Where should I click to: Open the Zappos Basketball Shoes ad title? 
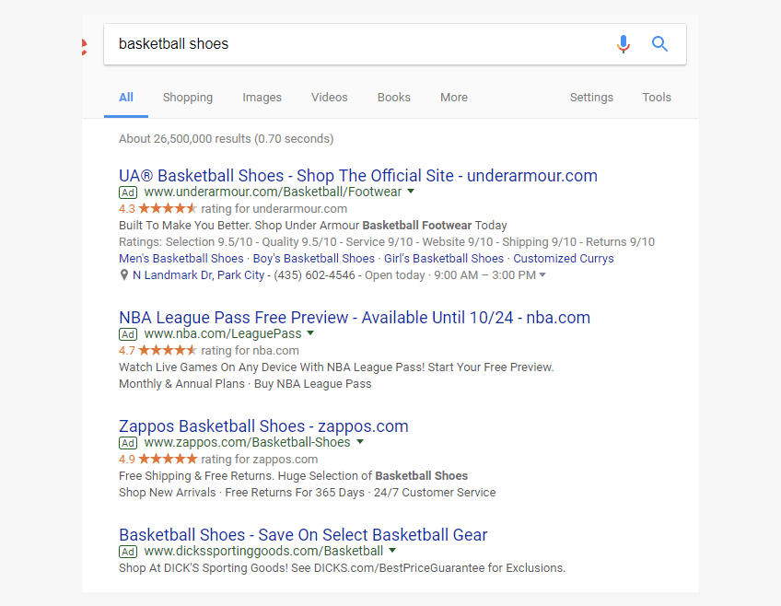(263, 426)
